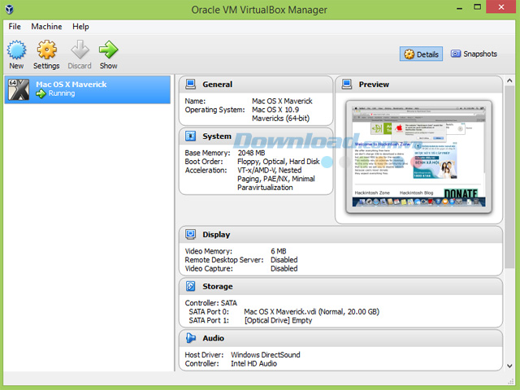The width and height of the screenshot is (520, 390).
Task: Close the VirtualBox Manager window
Action: 501,7
